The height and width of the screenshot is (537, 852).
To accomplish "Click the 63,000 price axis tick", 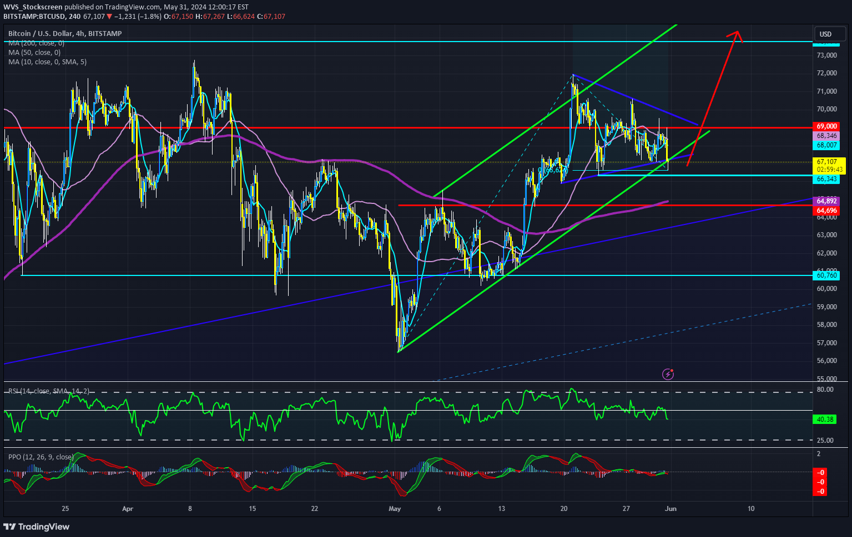I will pyautogui.click(x=826, y=235).
